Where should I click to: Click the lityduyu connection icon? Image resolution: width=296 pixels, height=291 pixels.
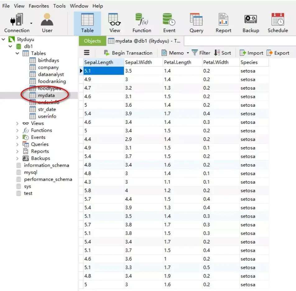(12, 39)
